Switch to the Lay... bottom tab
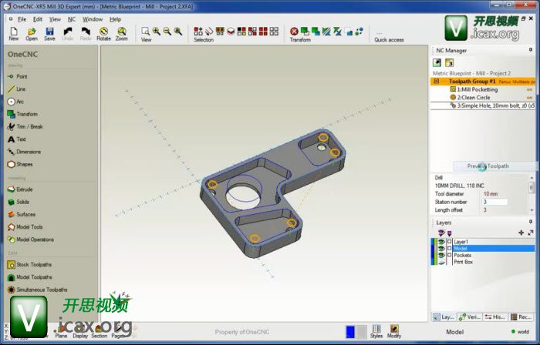Screen dimensions: 540x345 pyautogui.click(x=444, y=317)
